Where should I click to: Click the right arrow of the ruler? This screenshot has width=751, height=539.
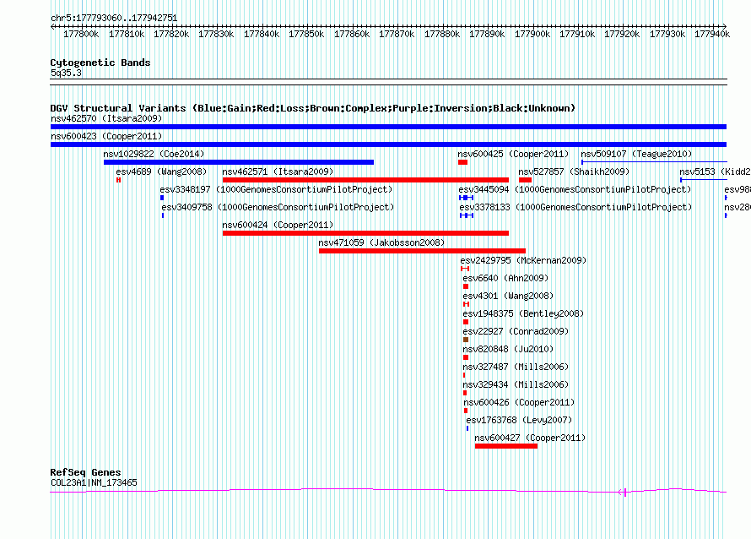point(724,26)
